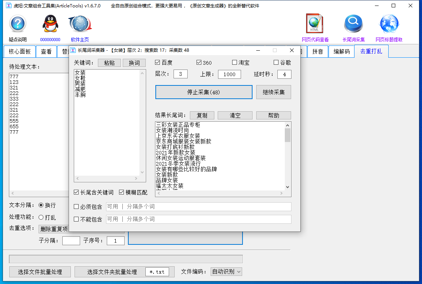Switch to the 核心面板 tab
Screen dimensions: 422x284
pyautogui.click(x=20, y=51)
